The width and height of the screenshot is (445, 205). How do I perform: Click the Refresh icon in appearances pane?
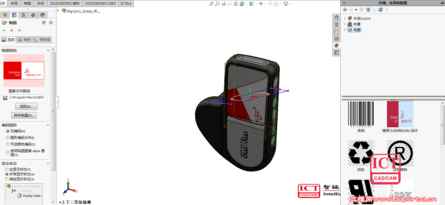coord(381,10)
